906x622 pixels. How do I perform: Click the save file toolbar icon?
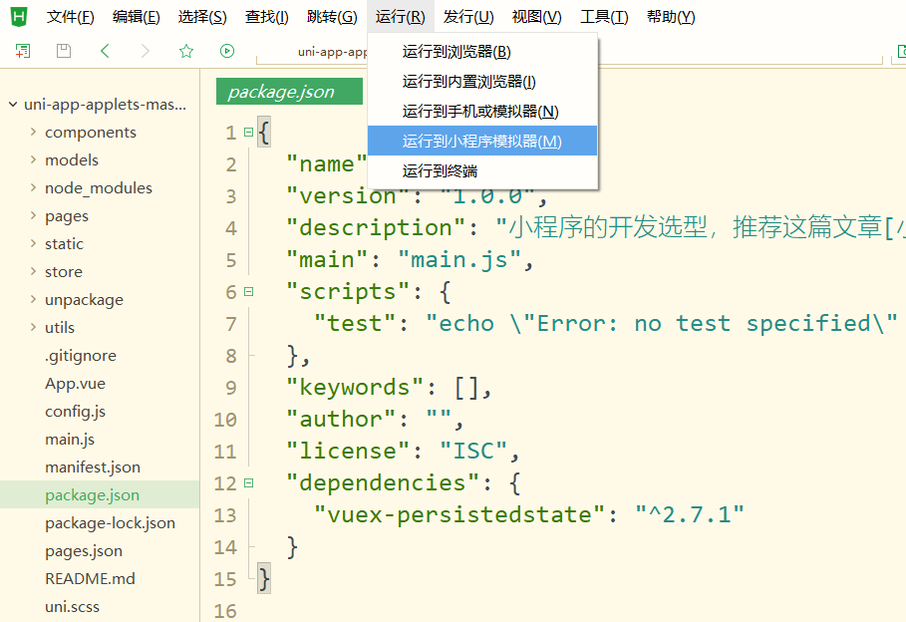coord(64,51)
